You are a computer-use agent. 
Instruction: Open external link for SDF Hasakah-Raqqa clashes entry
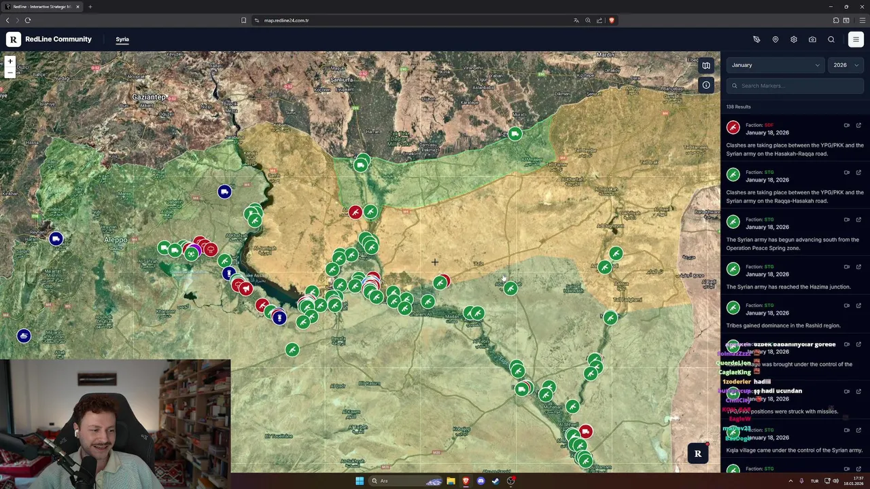(x=858, y=125)
